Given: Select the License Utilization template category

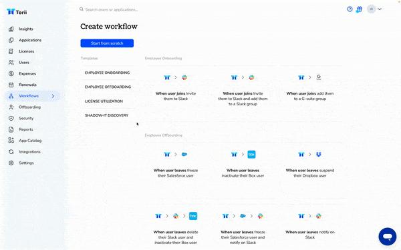Looking at the screenshot, I should tap(104, 101).
